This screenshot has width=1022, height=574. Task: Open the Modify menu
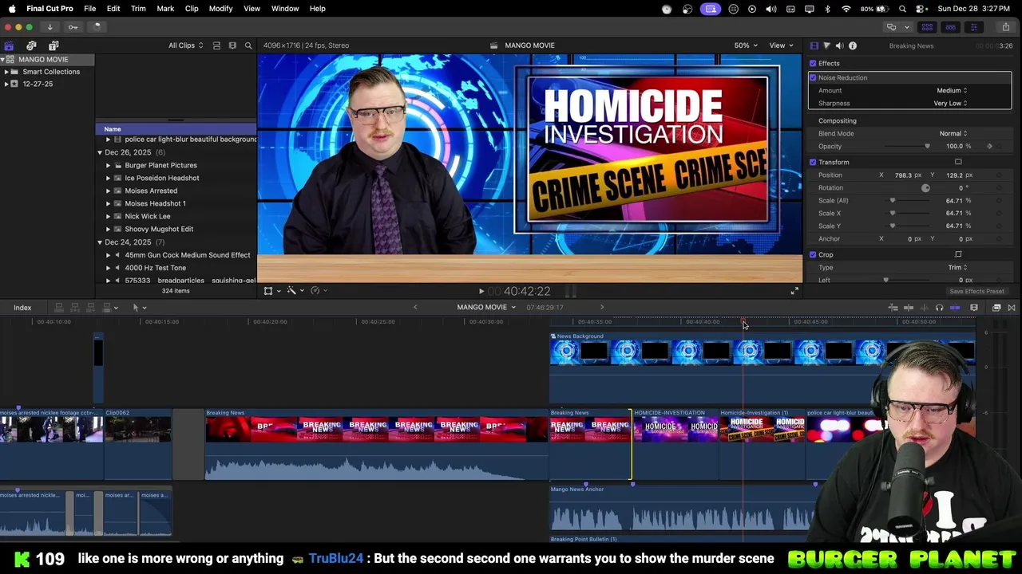pyautogui.click(x=220, y=9)
